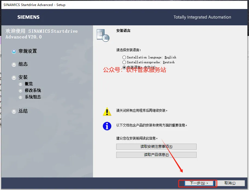249x190 pixels.
Task: Click the yellow warning triangle icon
Action: click(x=107, y=111)
